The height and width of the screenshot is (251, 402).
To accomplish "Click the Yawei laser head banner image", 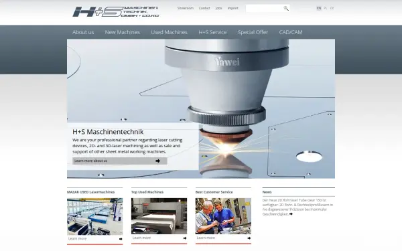I will tap(201, 108).
